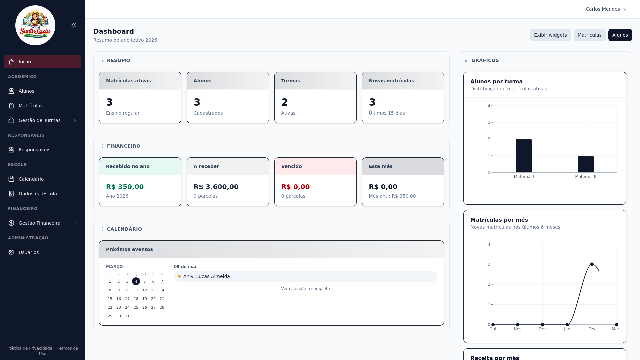The height and width of the screenshot is (360, 640).
Task: Click the Matrículas clipboard icon in sidebar
Action: tap(11, 106)
